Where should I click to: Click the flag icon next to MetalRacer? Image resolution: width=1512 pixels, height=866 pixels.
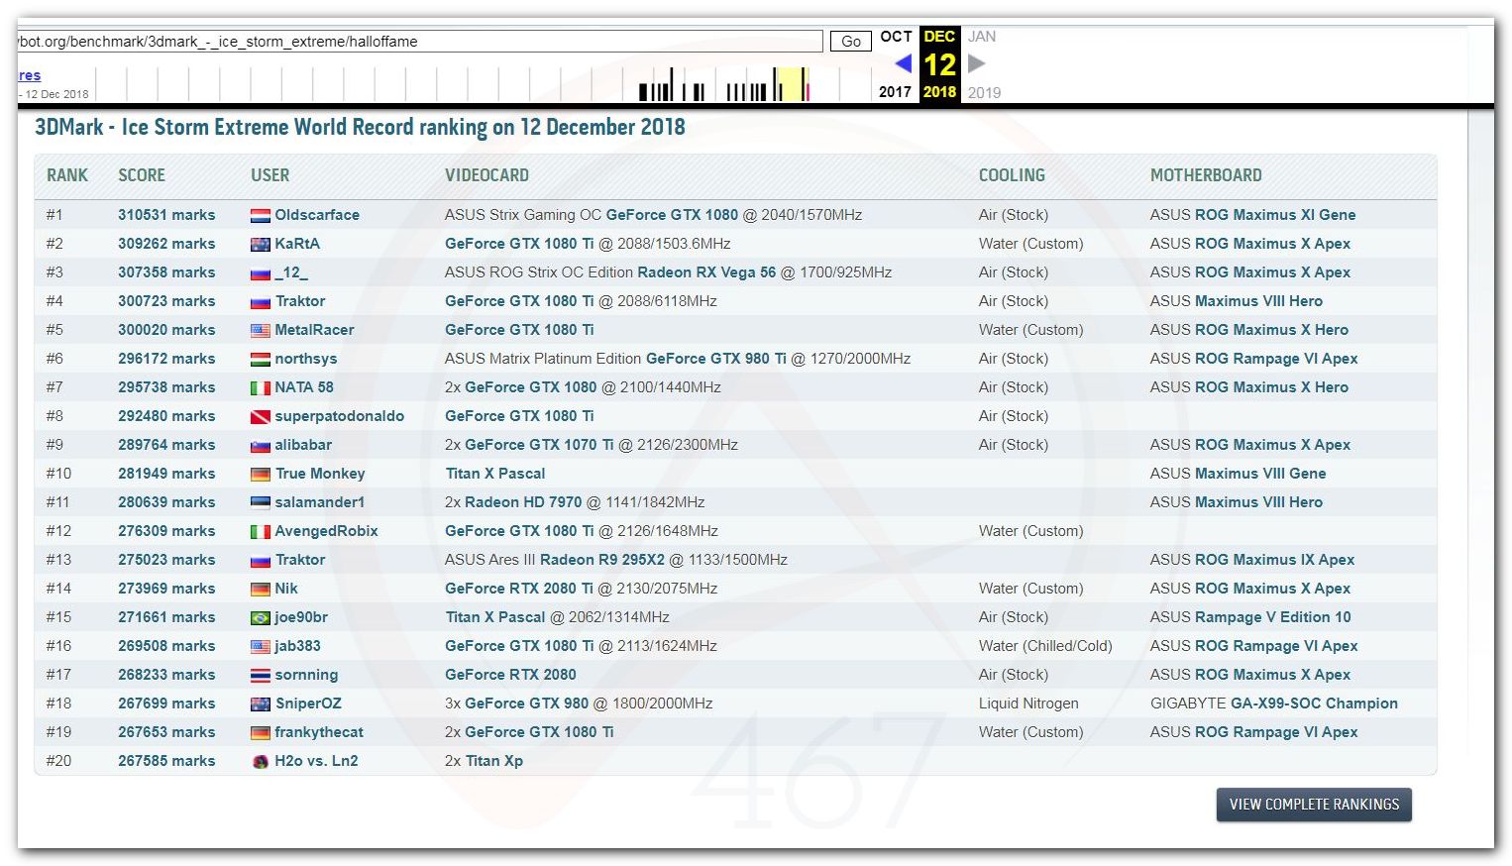pyautogui.click(x=261, y=331)
